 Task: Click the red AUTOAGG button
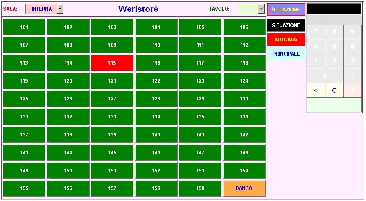(286, 40)
